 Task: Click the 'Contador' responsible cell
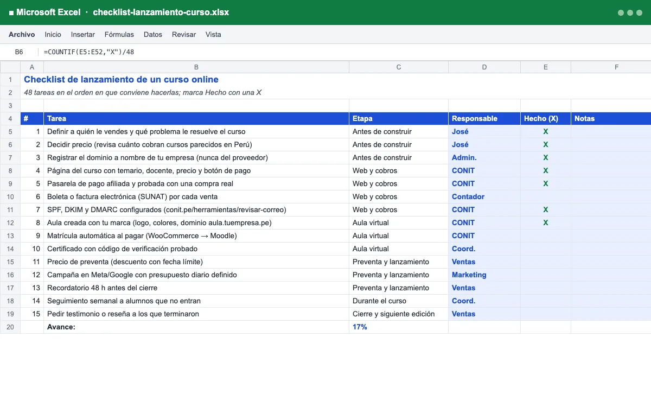click(x=484, y=196)
